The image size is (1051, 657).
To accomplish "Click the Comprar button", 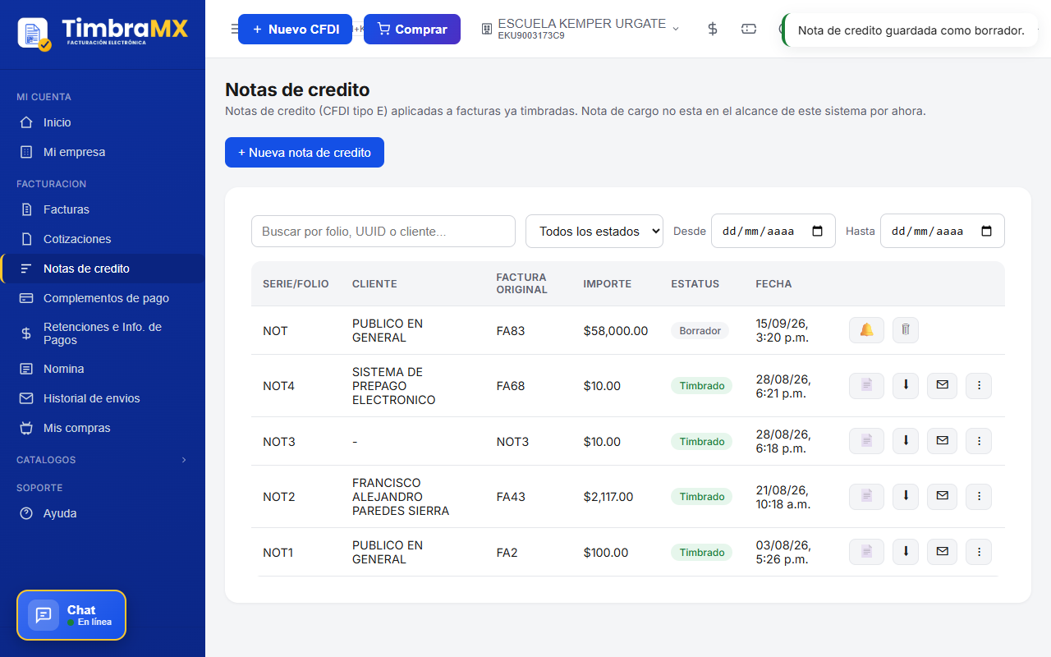I will tap(412, 29).
